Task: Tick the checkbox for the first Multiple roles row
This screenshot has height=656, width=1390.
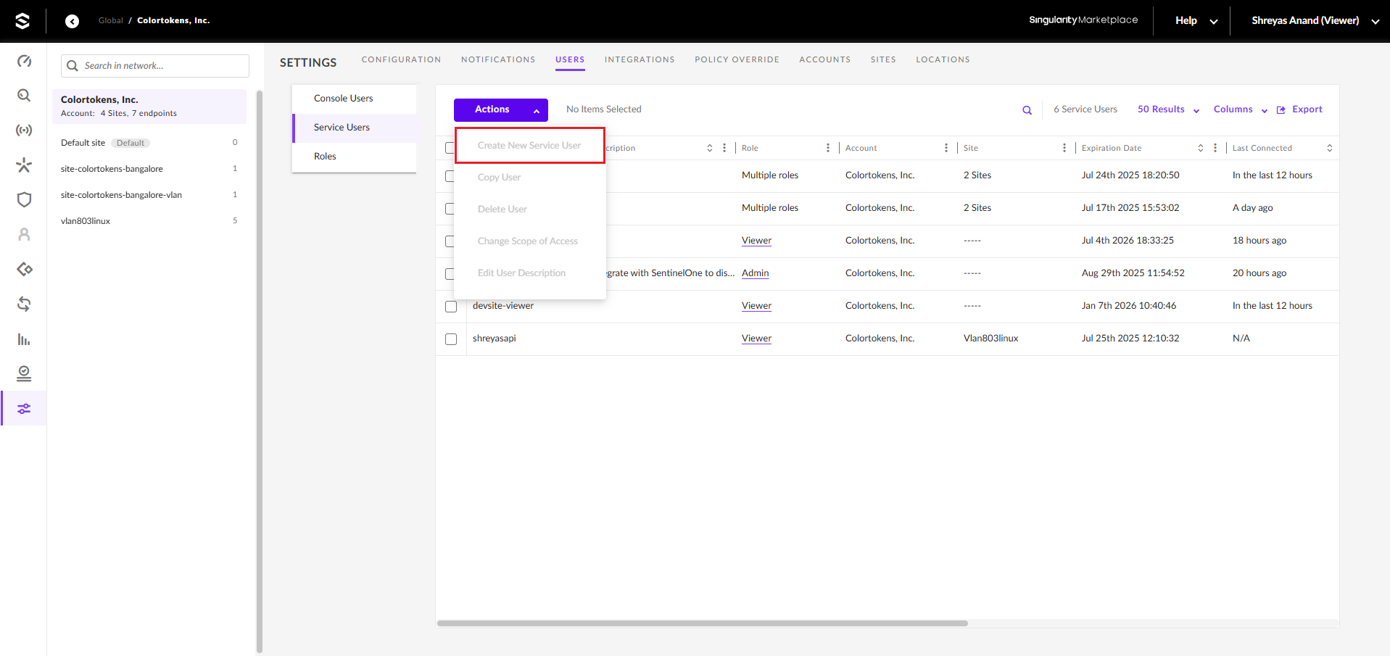Action: click(450, 176)
